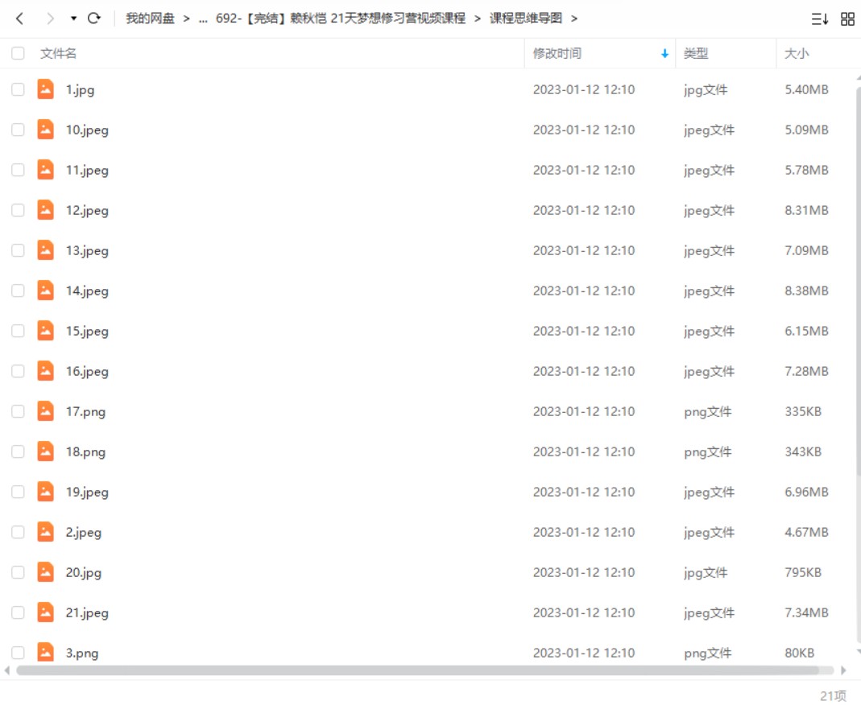Open the file named 3.png
This screenshot has height=705, width=861.
[82, 653]
